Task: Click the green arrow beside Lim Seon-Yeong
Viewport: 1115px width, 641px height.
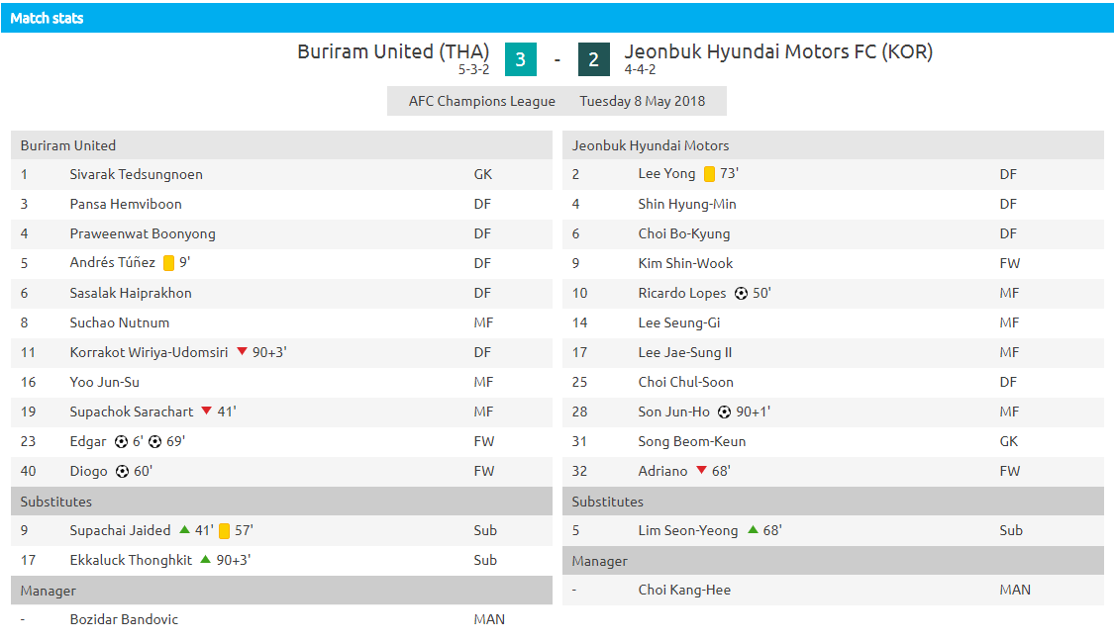Action: 753,529
